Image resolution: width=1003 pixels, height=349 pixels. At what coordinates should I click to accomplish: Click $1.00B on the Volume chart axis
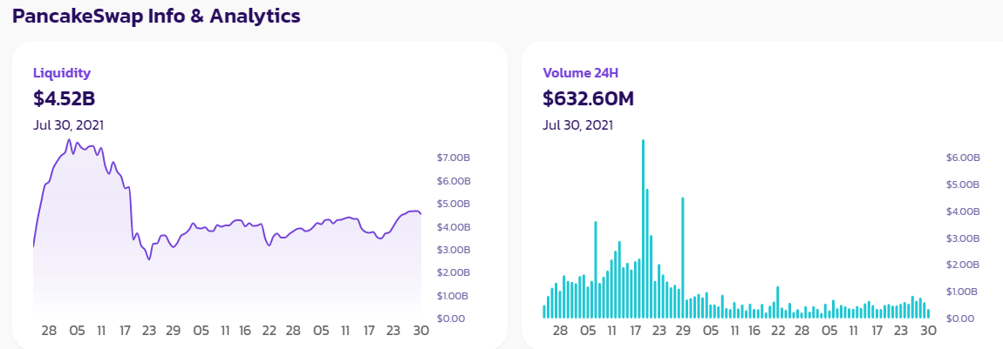coord(963,292)
